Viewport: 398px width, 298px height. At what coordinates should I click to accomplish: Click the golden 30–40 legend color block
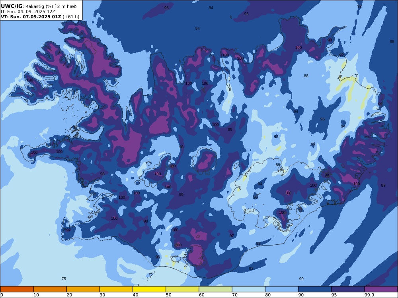tap(116, 289)
